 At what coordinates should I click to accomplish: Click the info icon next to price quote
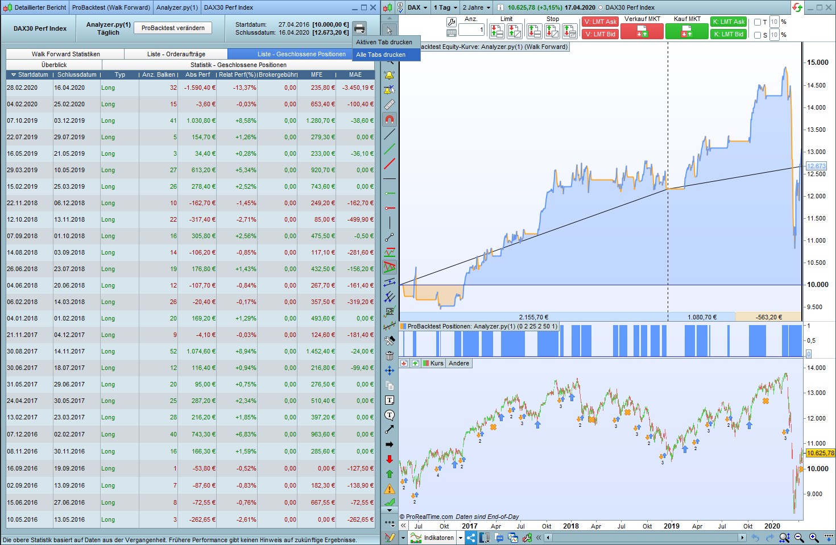[500, 7]
